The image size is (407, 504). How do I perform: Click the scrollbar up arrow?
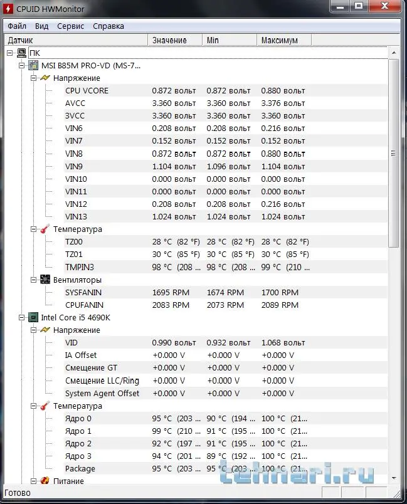click(x=393, y=53)
